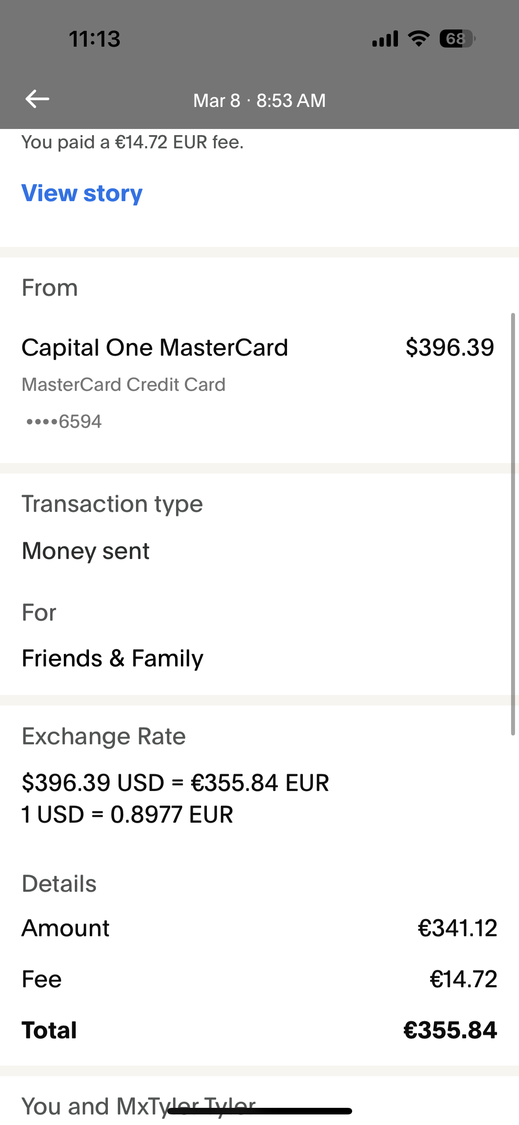This screenshot has height=1125, width=519.
Task: Tap the home indicator bar
Action: click(x=259, y=1111)
